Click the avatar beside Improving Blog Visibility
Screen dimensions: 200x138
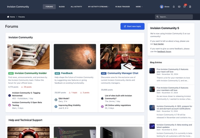click(x=56, y=106)
